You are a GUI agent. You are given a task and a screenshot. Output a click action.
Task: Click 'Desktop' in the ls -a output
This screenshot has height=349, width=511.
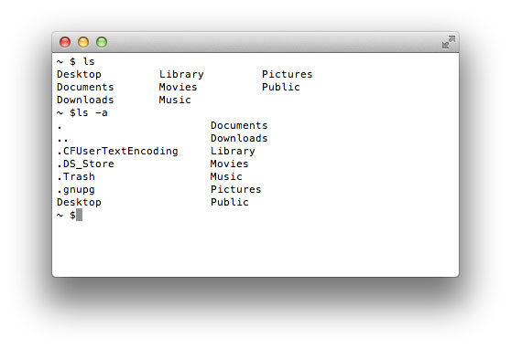[x=79, y=202]
